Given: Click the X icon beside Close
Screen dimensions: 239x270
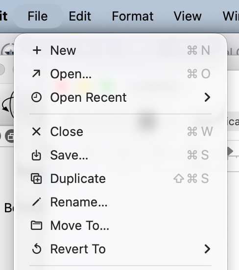Looking at the screenshot, I should pos(36,132).
